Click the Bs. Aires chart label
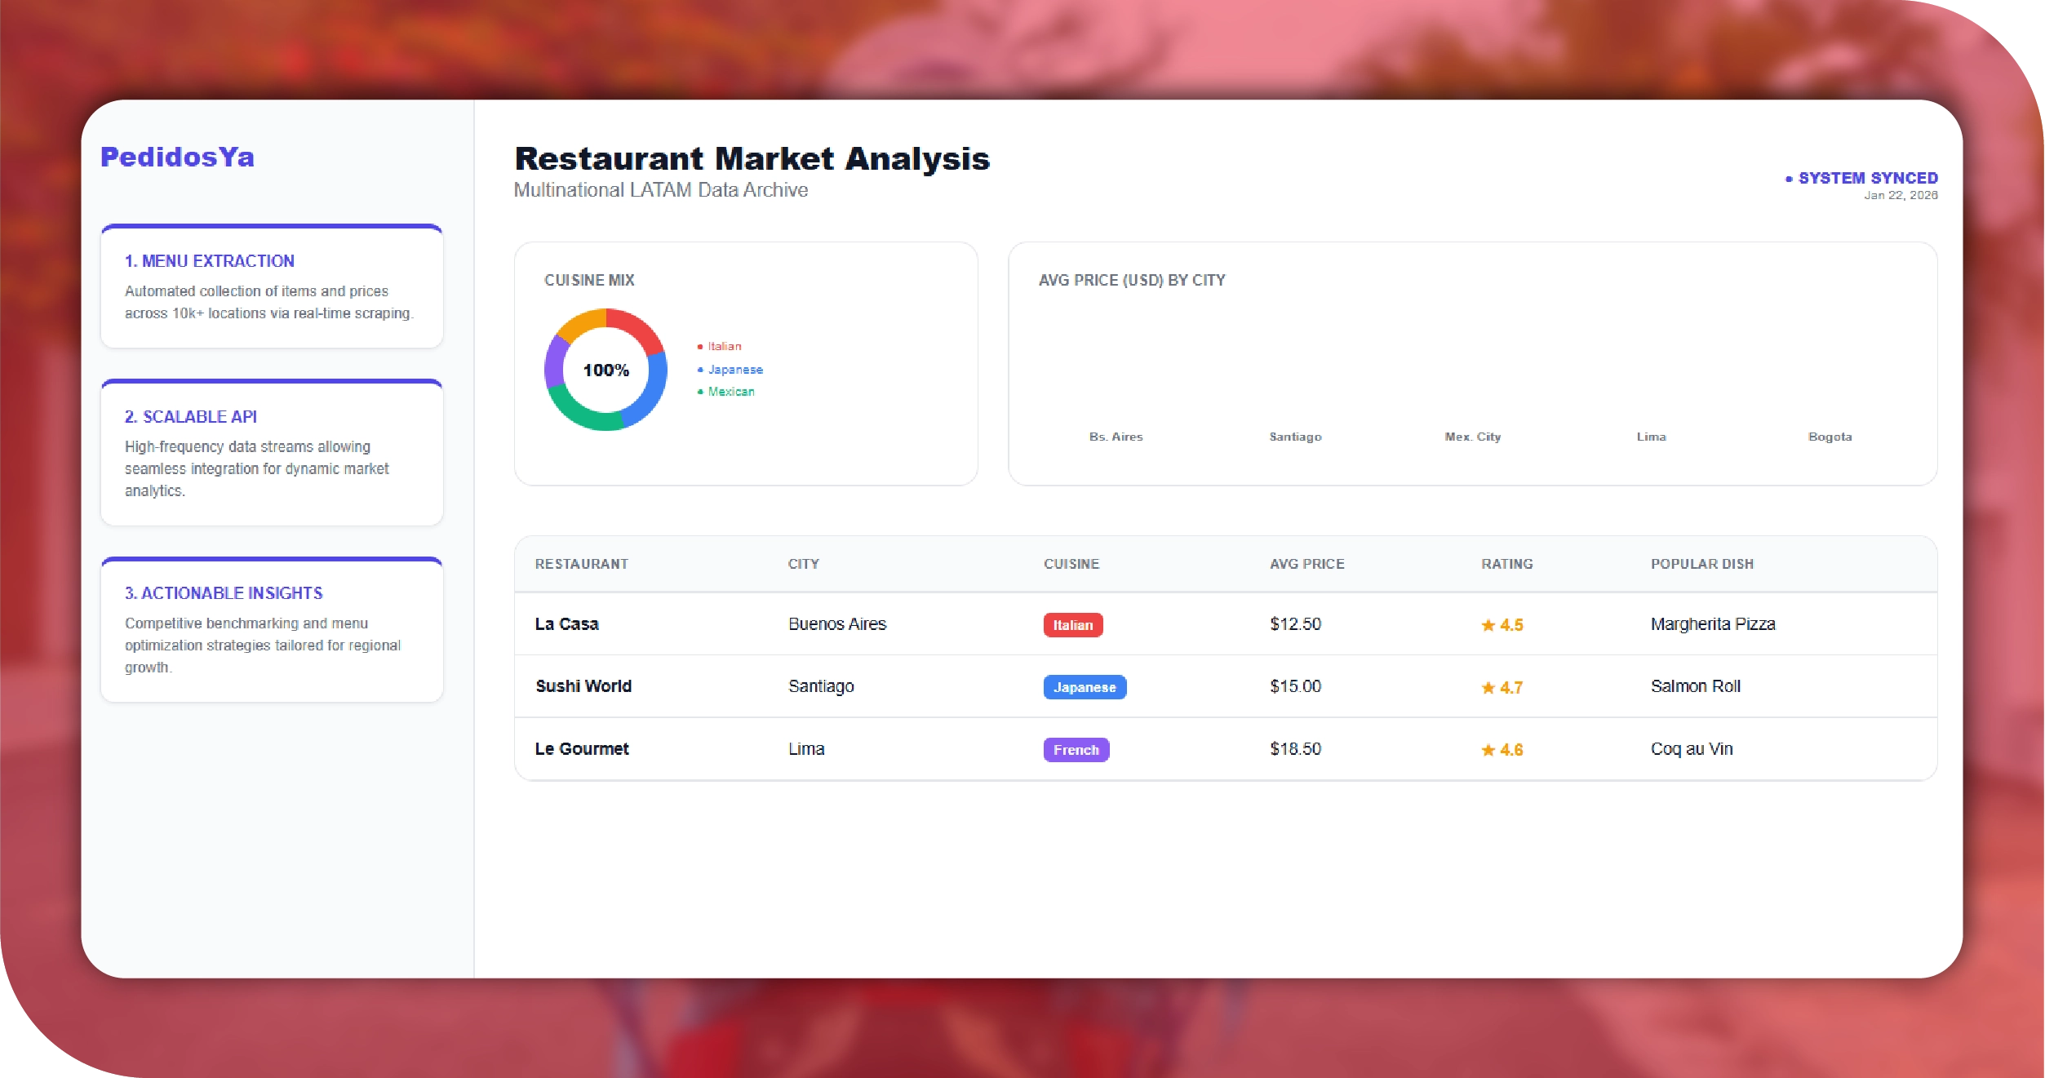 tap(1116, 437)
